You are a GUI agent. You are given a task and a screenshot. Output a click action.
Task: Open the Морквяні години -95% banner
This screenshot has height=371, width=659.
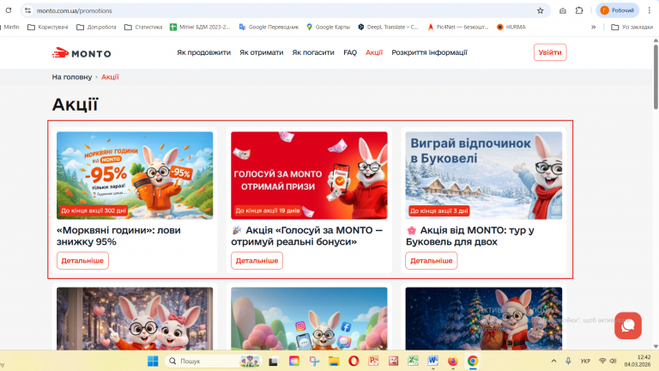pos(135,175)
